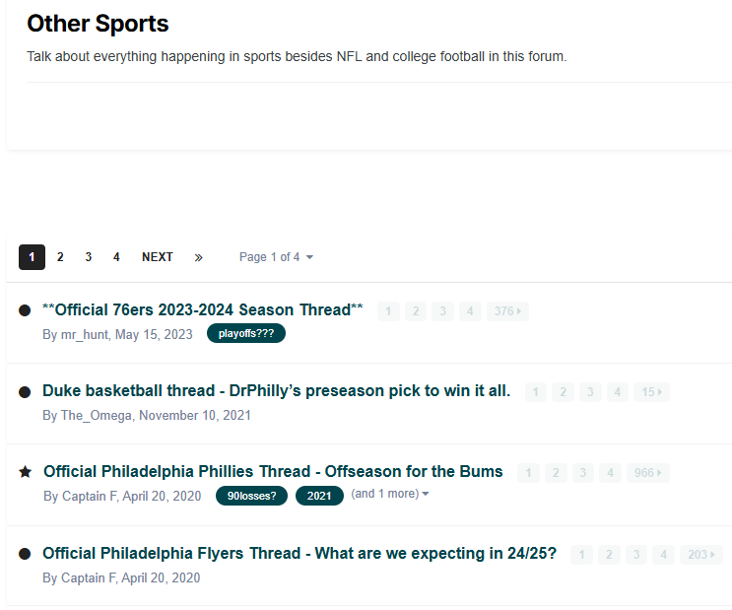Screen dimensions: 732x610
Task: Open the Duke basketball thread
Action: 277,390
